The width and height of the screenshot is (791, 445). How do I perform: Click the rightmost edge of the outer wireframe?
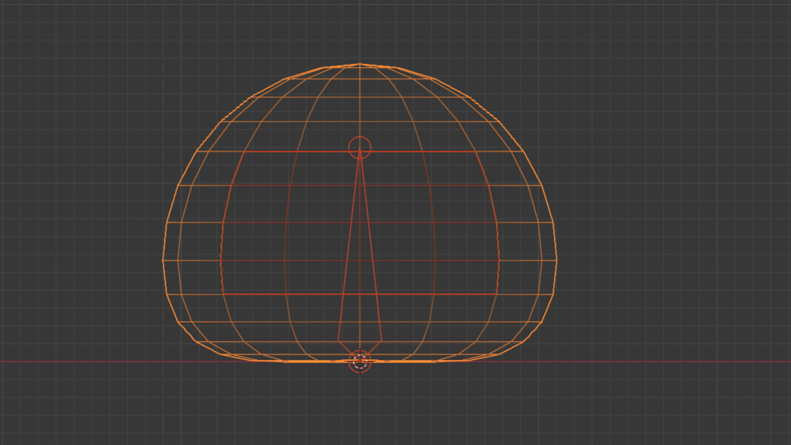coord(557,260)
